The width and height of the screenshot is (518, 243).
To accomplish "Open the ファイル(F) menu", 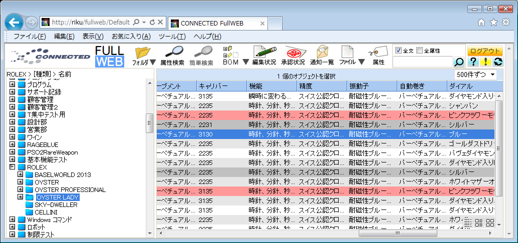I will (x=30, y=36).
